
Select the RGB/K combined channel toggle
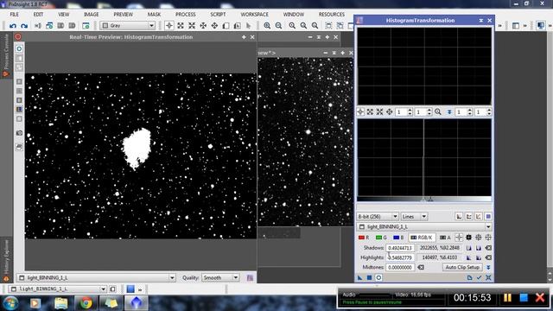[422, 238]
